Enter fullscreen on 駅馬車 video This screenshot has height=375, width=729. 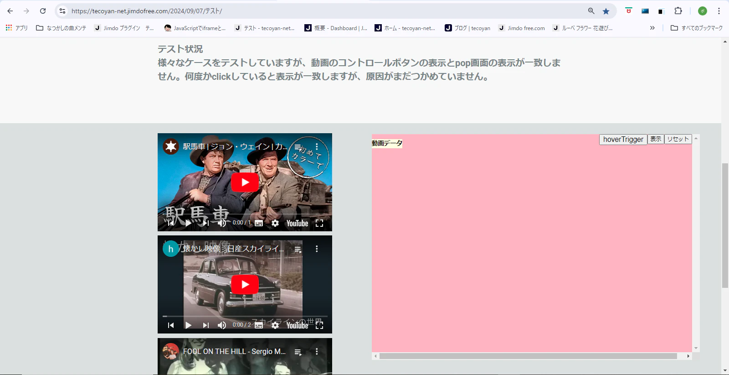pyautogui.click(x=319, y=223)
